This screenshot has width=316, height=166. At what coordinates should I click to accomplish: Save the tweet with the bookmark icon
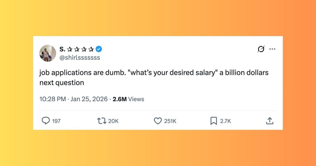tap(214, 121)
